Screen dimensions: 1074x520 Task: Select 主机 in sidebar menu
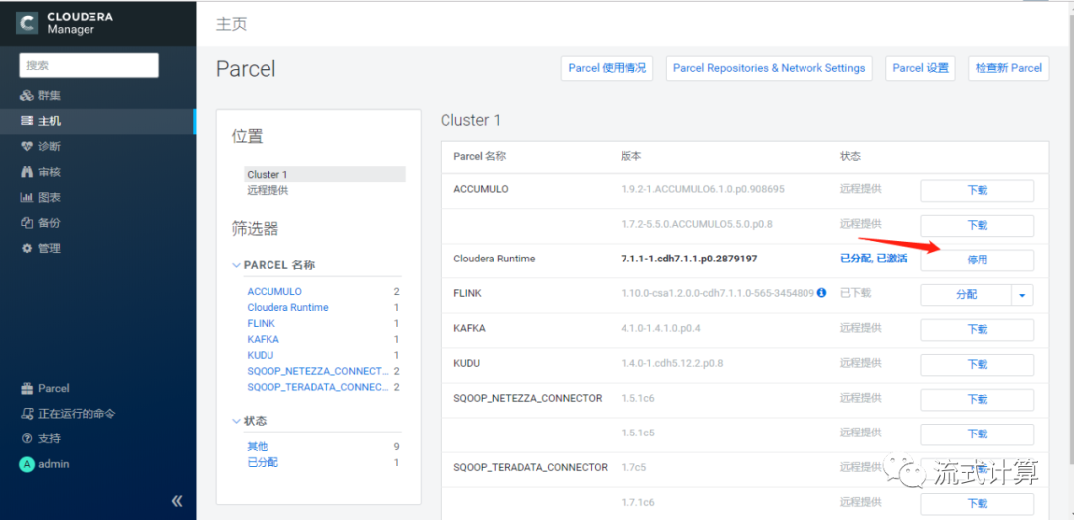pos(50,121)
